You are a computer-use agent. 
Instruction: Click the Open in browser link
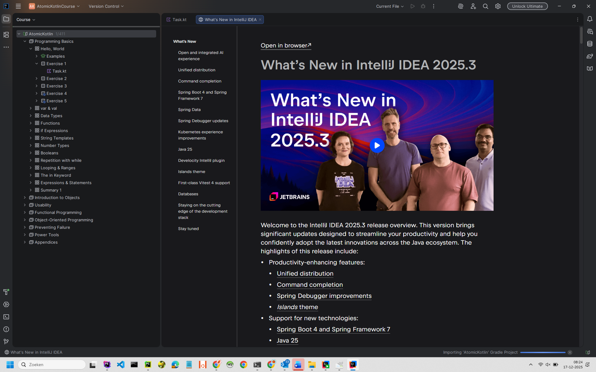pos(286,46)
